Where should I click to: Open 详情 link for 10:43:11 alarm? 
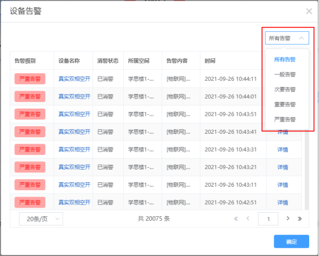(283, 185)
